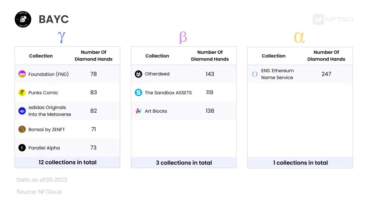Click The Sandbox ASSETS icon
Screen dimensions: 368x207
138,93
